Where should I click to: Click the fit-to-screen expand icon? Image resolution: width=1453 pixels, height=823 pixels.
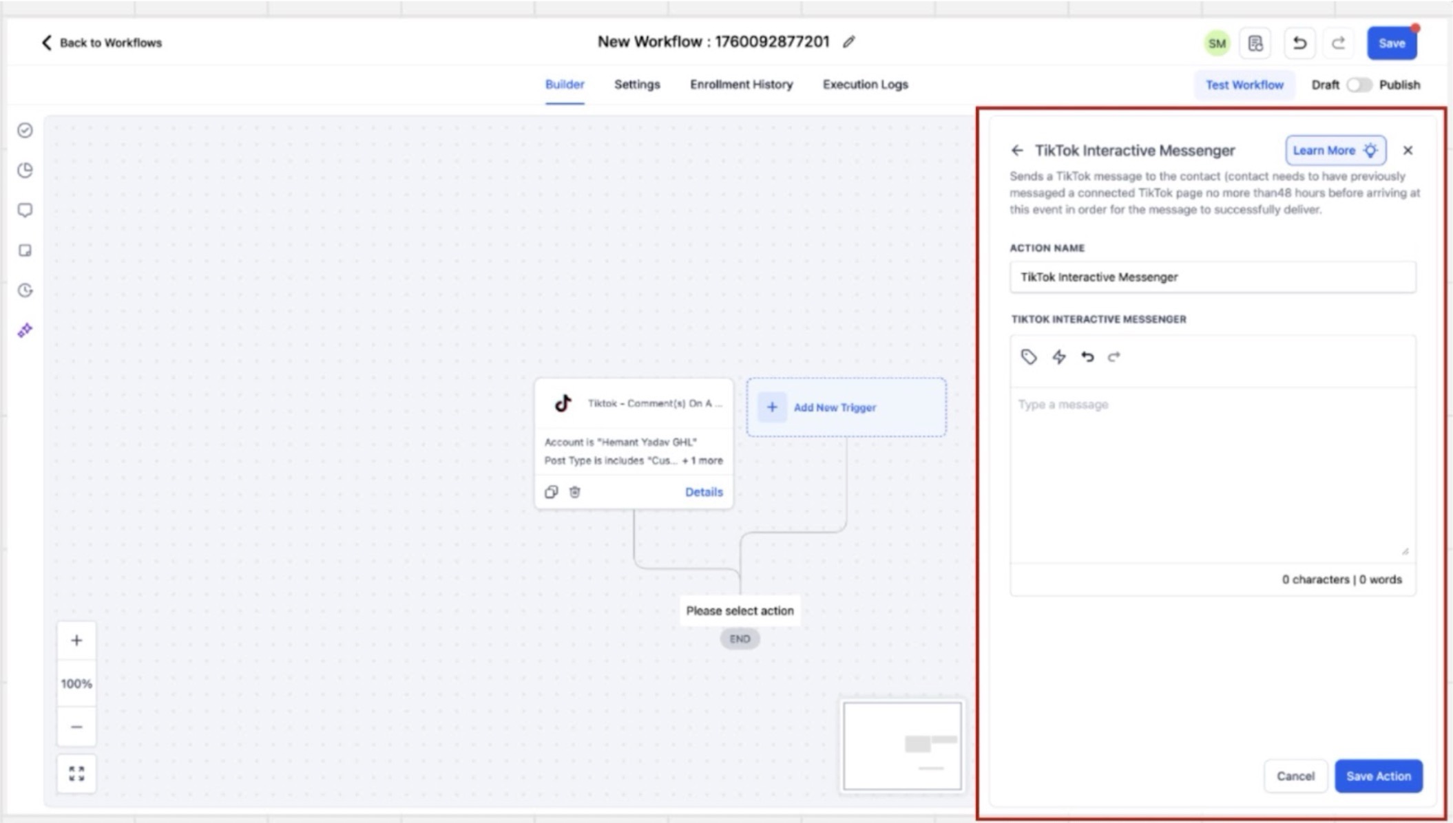click(x=76, y=773)
